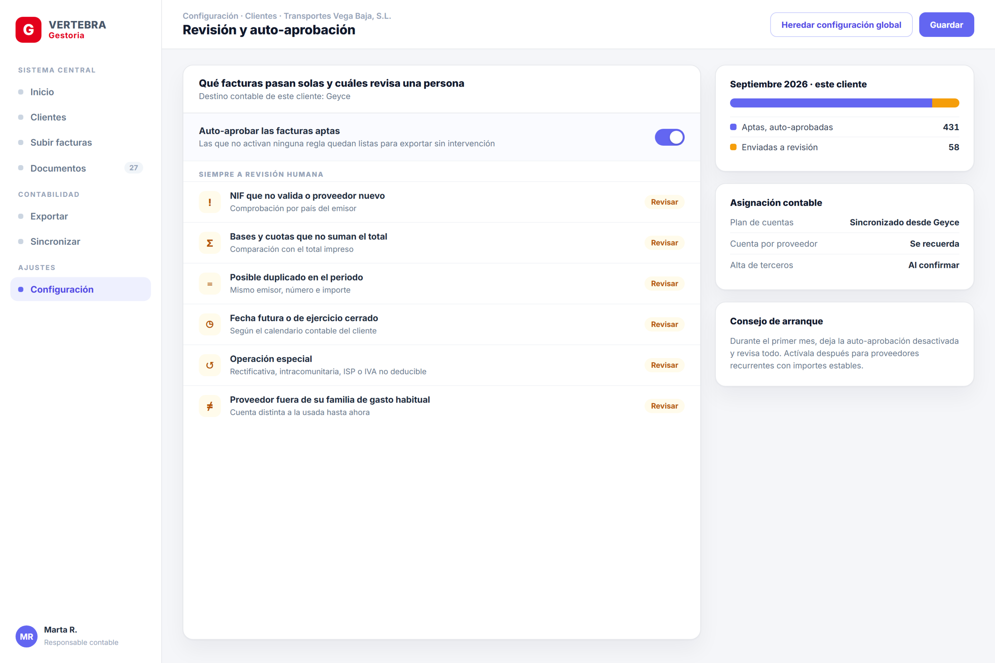
Task: Click Heredar configuración global button
Action: pyautogui.click(x=841, y=25)
